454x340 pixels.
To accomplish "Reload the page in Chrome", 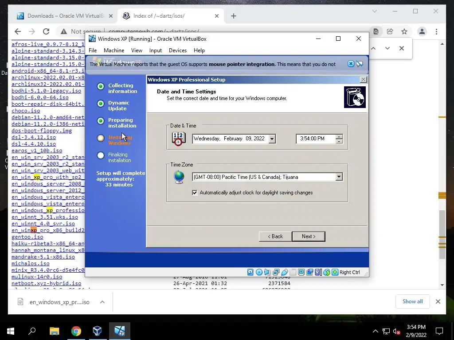I will pyautogui.click(x=46, y=31).
